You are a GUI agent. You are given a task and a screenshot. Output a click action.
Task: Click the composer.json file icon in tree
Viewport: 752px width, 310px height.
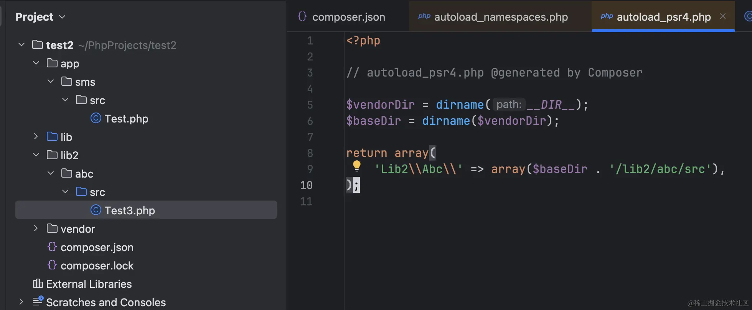click(52, 246)
